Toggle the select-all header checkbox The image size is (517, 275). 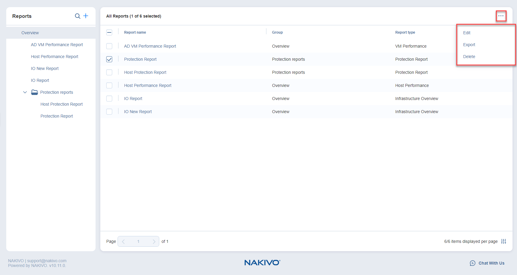pos(109,32)
